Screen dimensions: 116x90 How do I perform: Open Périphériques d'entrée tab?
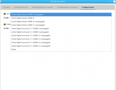(x=67, y=7)
